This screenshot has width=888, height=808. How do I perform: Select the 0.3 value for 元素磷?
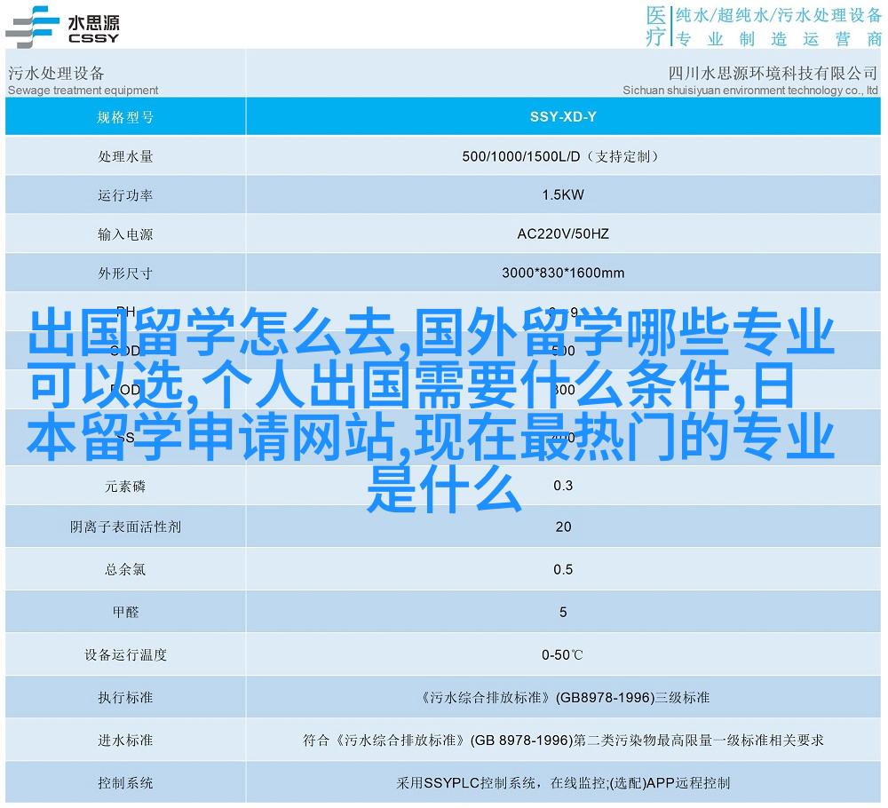click(563, 486)
